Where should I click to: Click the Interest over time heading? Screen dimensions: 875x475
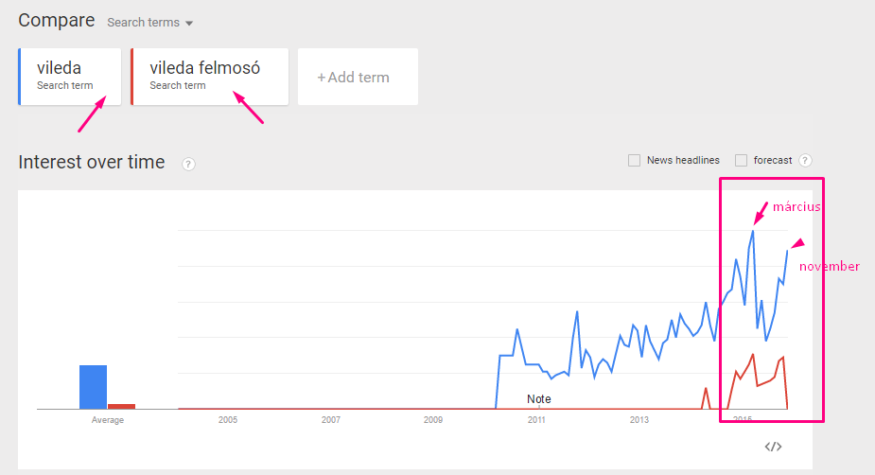tap(92, 162)
